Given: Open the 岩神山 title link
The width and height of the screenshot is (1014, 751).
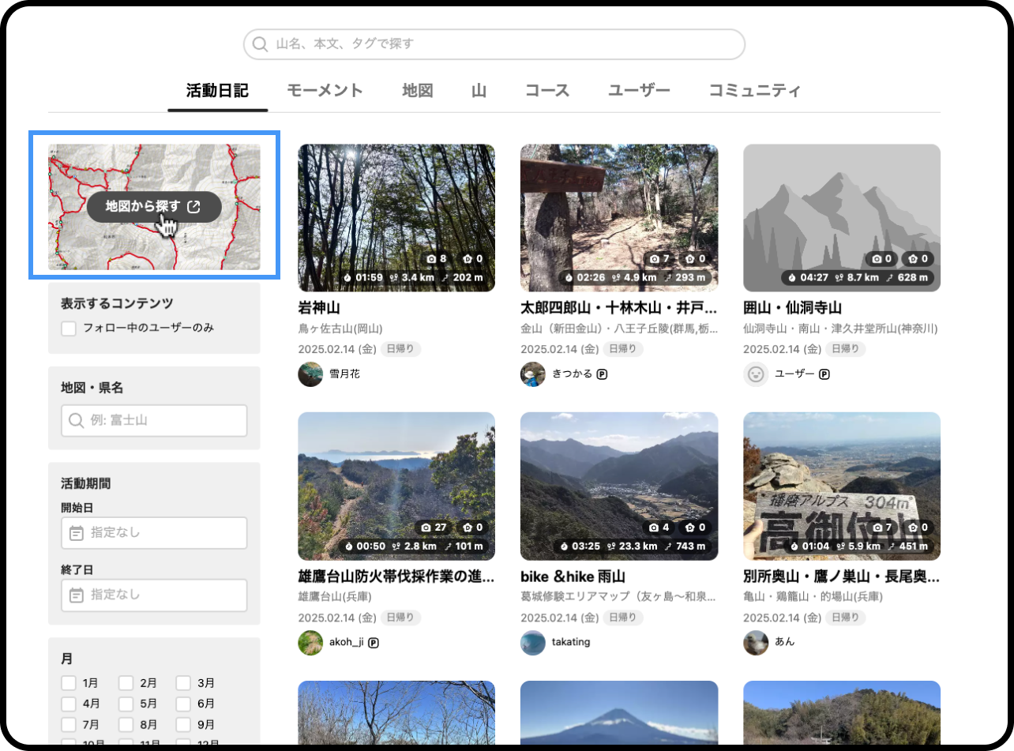Looking at the screenshot, I should tap(319, 308).
